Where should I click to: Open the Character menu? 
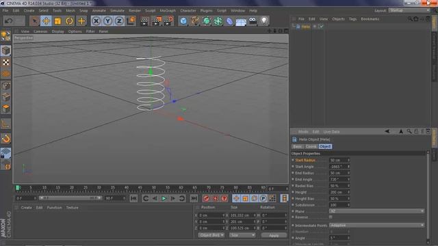click(x=188, y=11)
